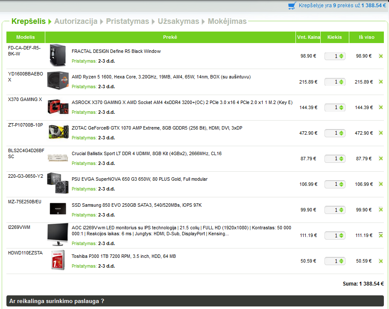389x309 pixels.
Task: Click quantity stepper arrows for AMD Ryzen 5
Action: (x=341, y=82)
